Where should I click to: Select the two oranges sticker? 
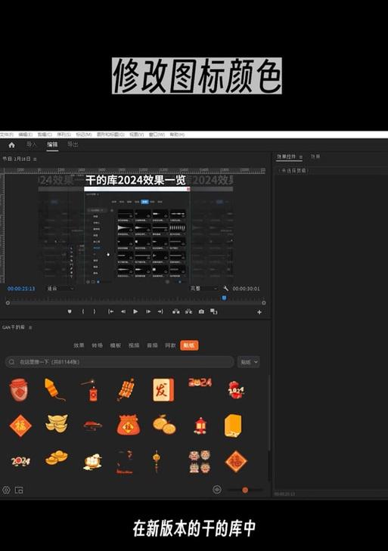164,425
